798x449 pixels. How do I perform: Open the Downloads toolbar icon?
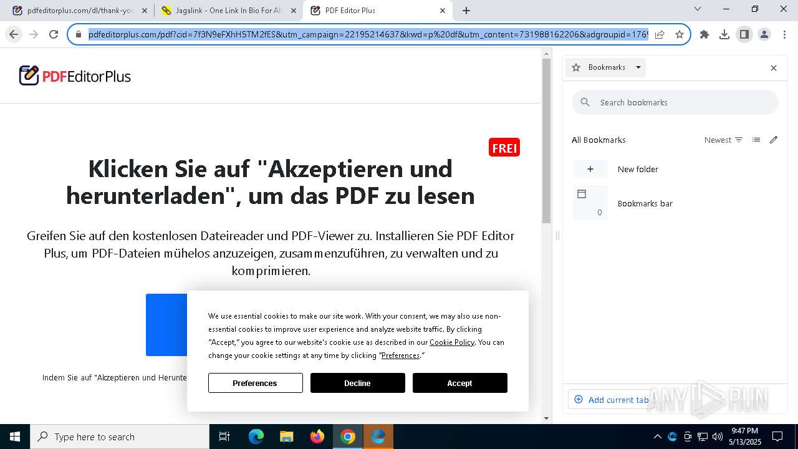pyautogui.click(x=724, y=34)
